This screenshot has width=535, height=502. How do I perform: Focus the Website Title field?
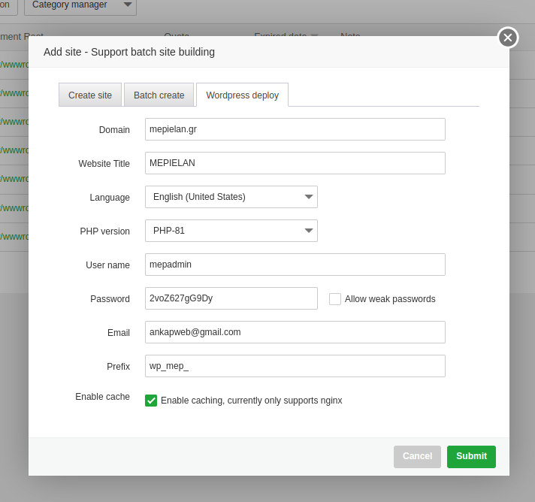pyautogui.click(x=295, y=163)
